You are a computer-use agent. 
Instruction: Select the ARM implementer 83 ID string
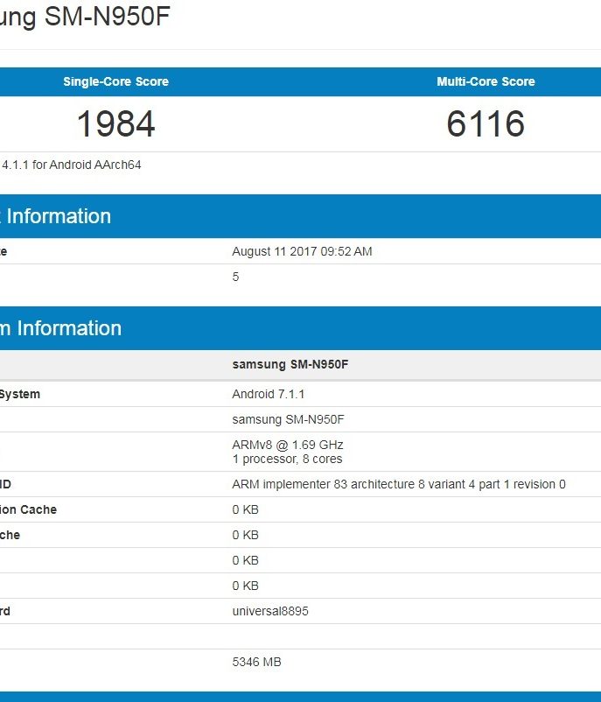(x=398, y=484)
